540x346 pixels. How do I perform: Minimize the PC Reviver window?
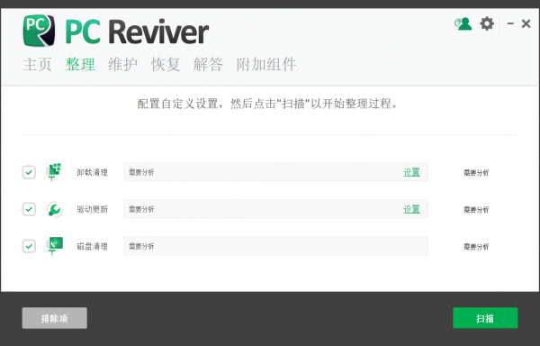click(x=510, y=23)
